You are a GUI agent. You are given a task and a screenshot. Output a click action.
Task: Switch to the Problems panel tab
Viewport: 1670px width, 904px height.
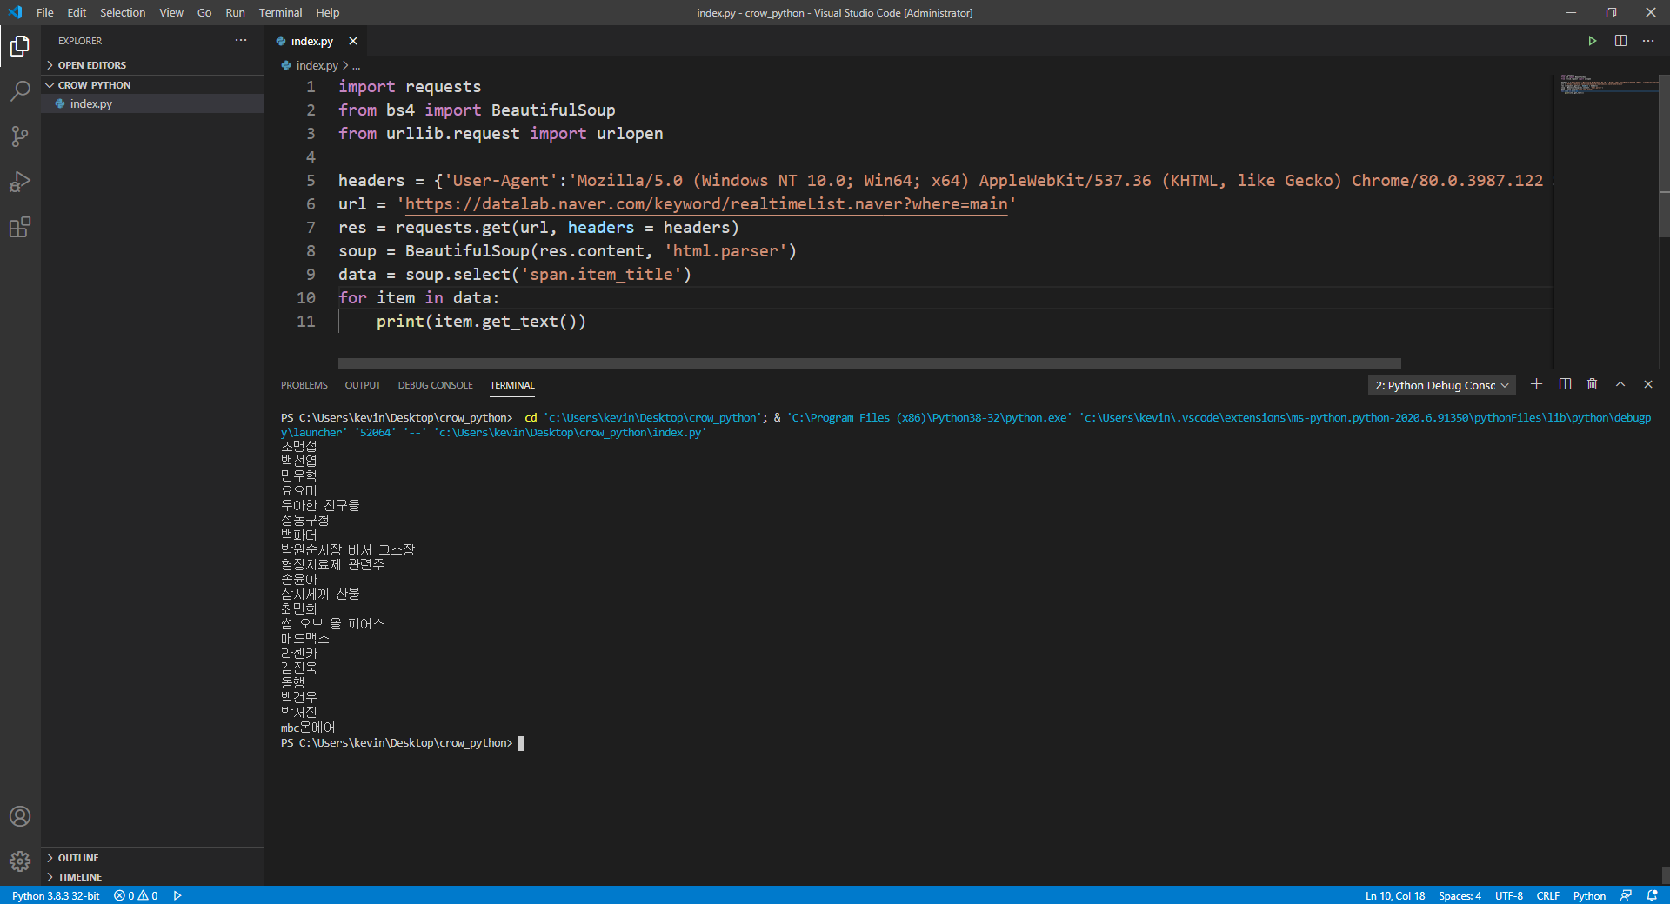click(x=304, y=385)
